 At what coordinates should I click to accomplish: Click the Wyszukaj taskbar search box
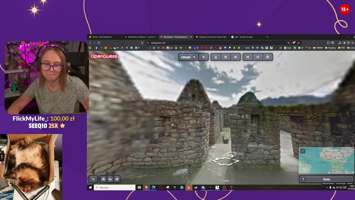tap(115, 187)
